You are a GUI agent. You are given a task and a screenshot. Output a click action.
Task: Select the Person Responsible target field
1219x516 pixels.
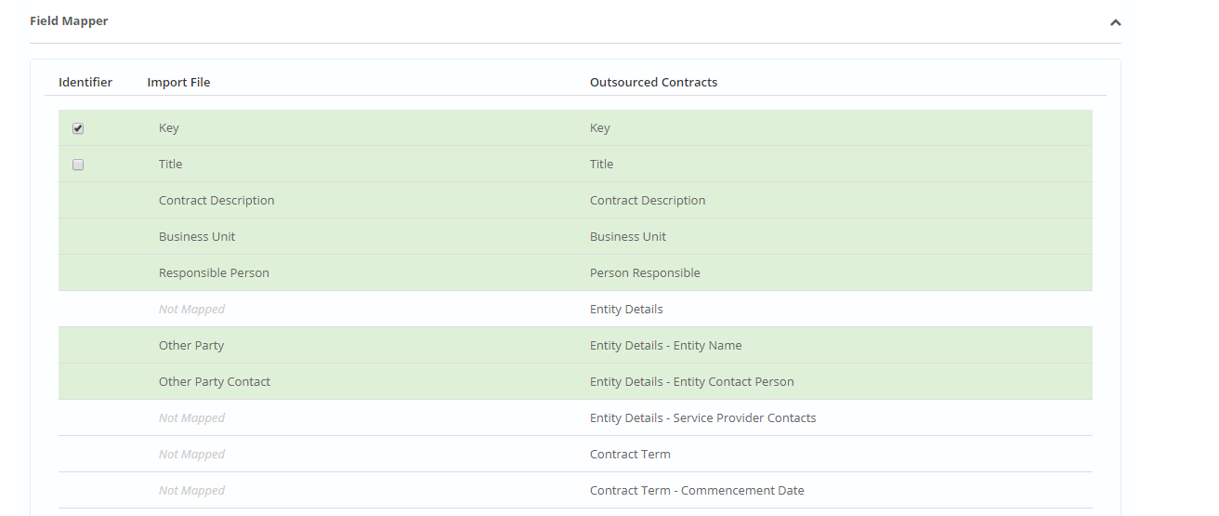pos(645,273)
